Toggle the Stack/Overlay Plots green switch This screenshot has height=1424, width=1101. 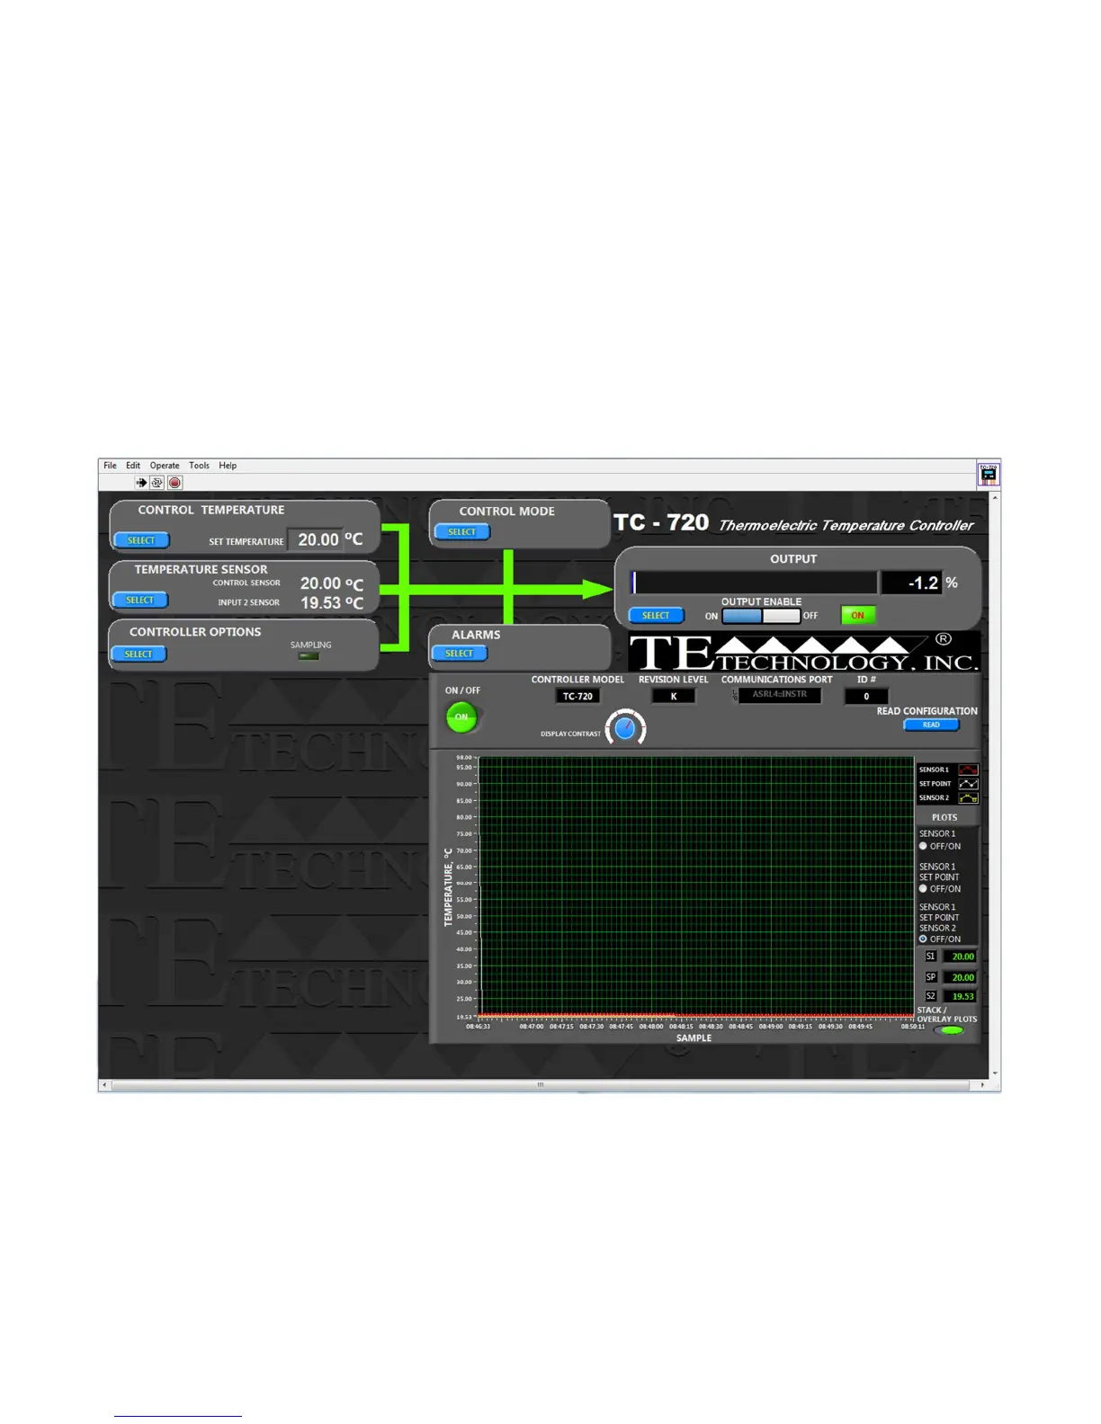(x=950, y=1030)
